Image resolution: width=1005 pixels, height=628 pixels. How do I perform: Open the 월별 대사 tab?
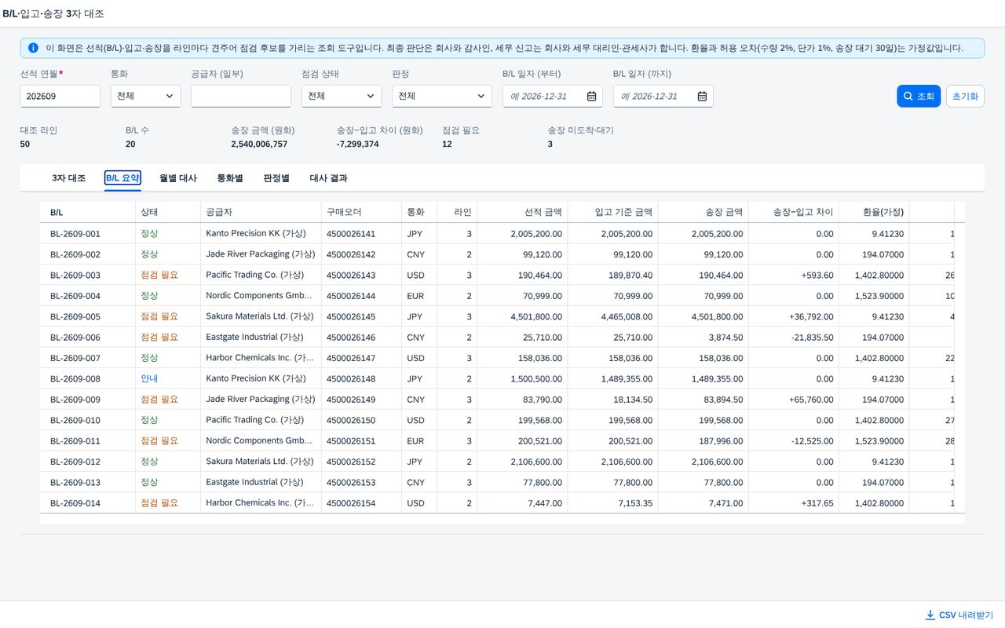[x=178, y=178]
